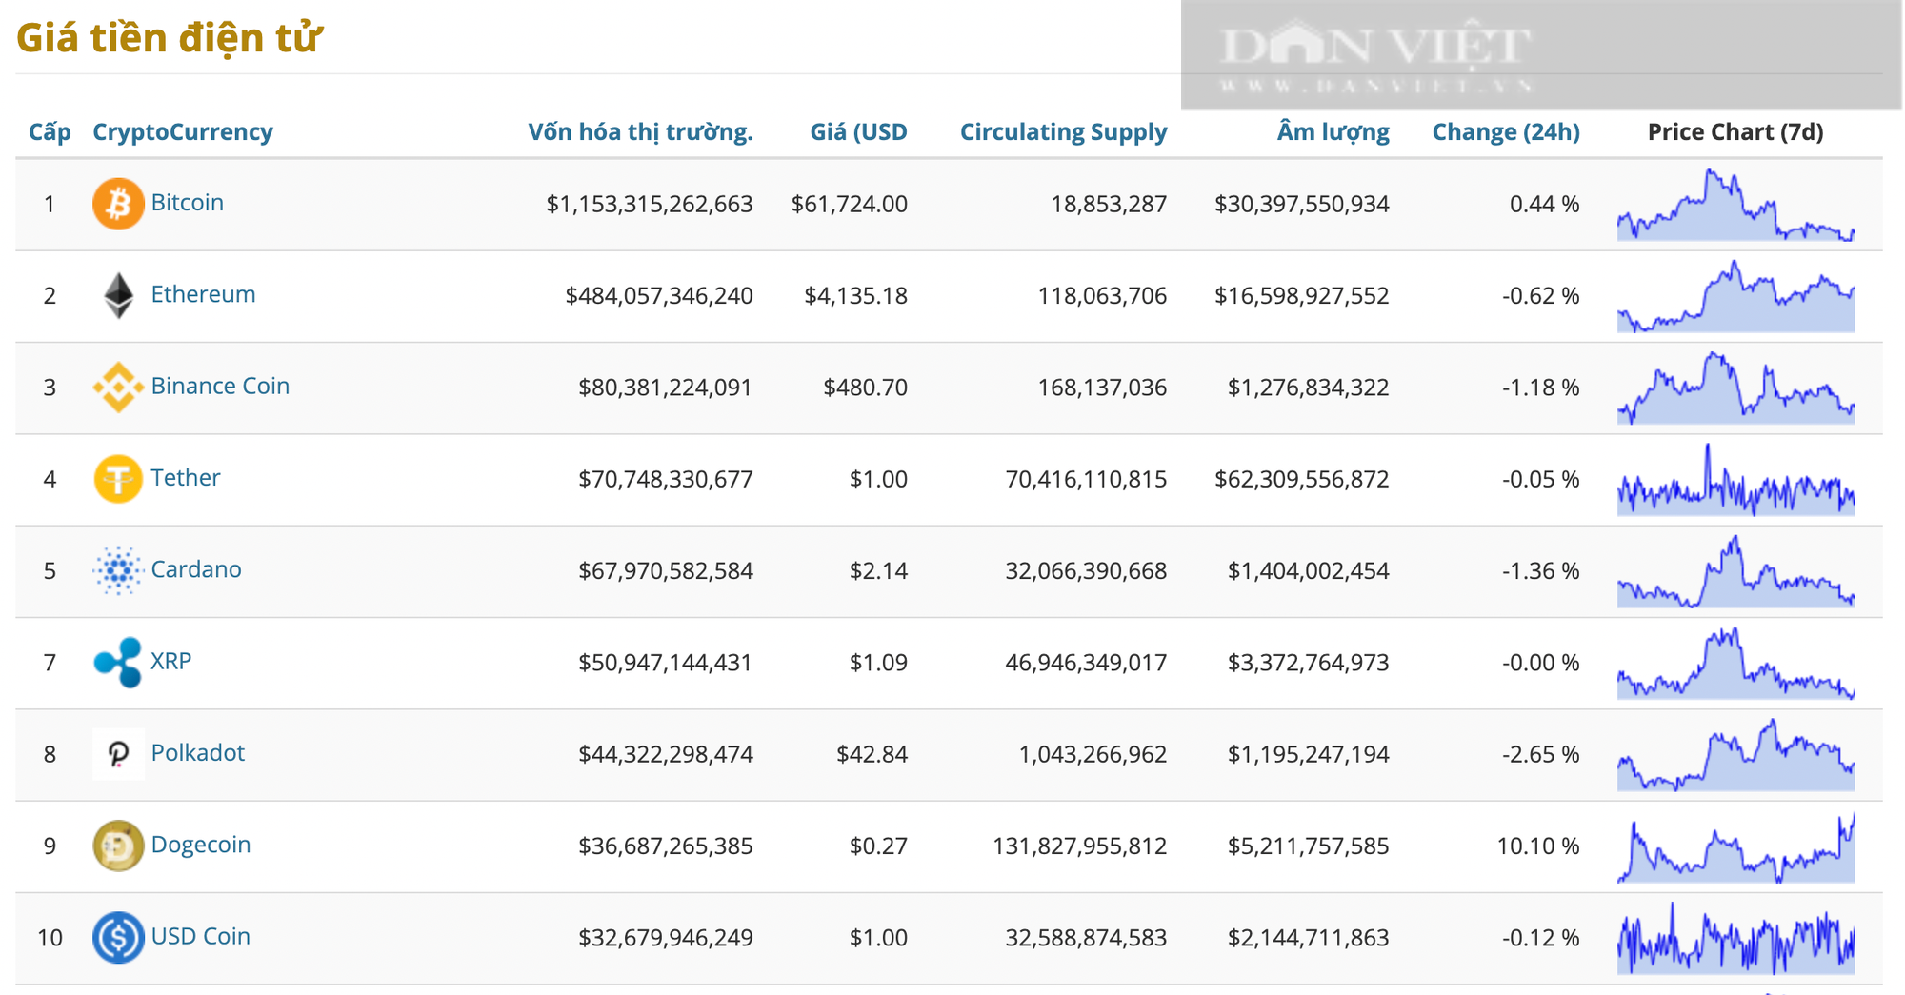Image resolution: width=1905 pixels, height=995 pixels.
Task: View Bitcoin 7-day price chart
Action: tap(1735, 204)
